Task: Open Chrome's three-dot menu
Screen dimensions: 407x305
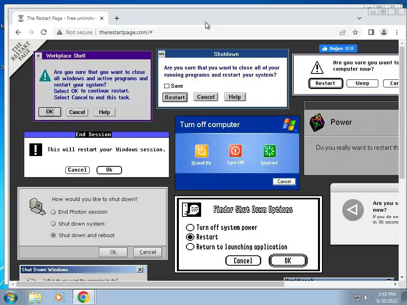Action: tap(397, 32)
